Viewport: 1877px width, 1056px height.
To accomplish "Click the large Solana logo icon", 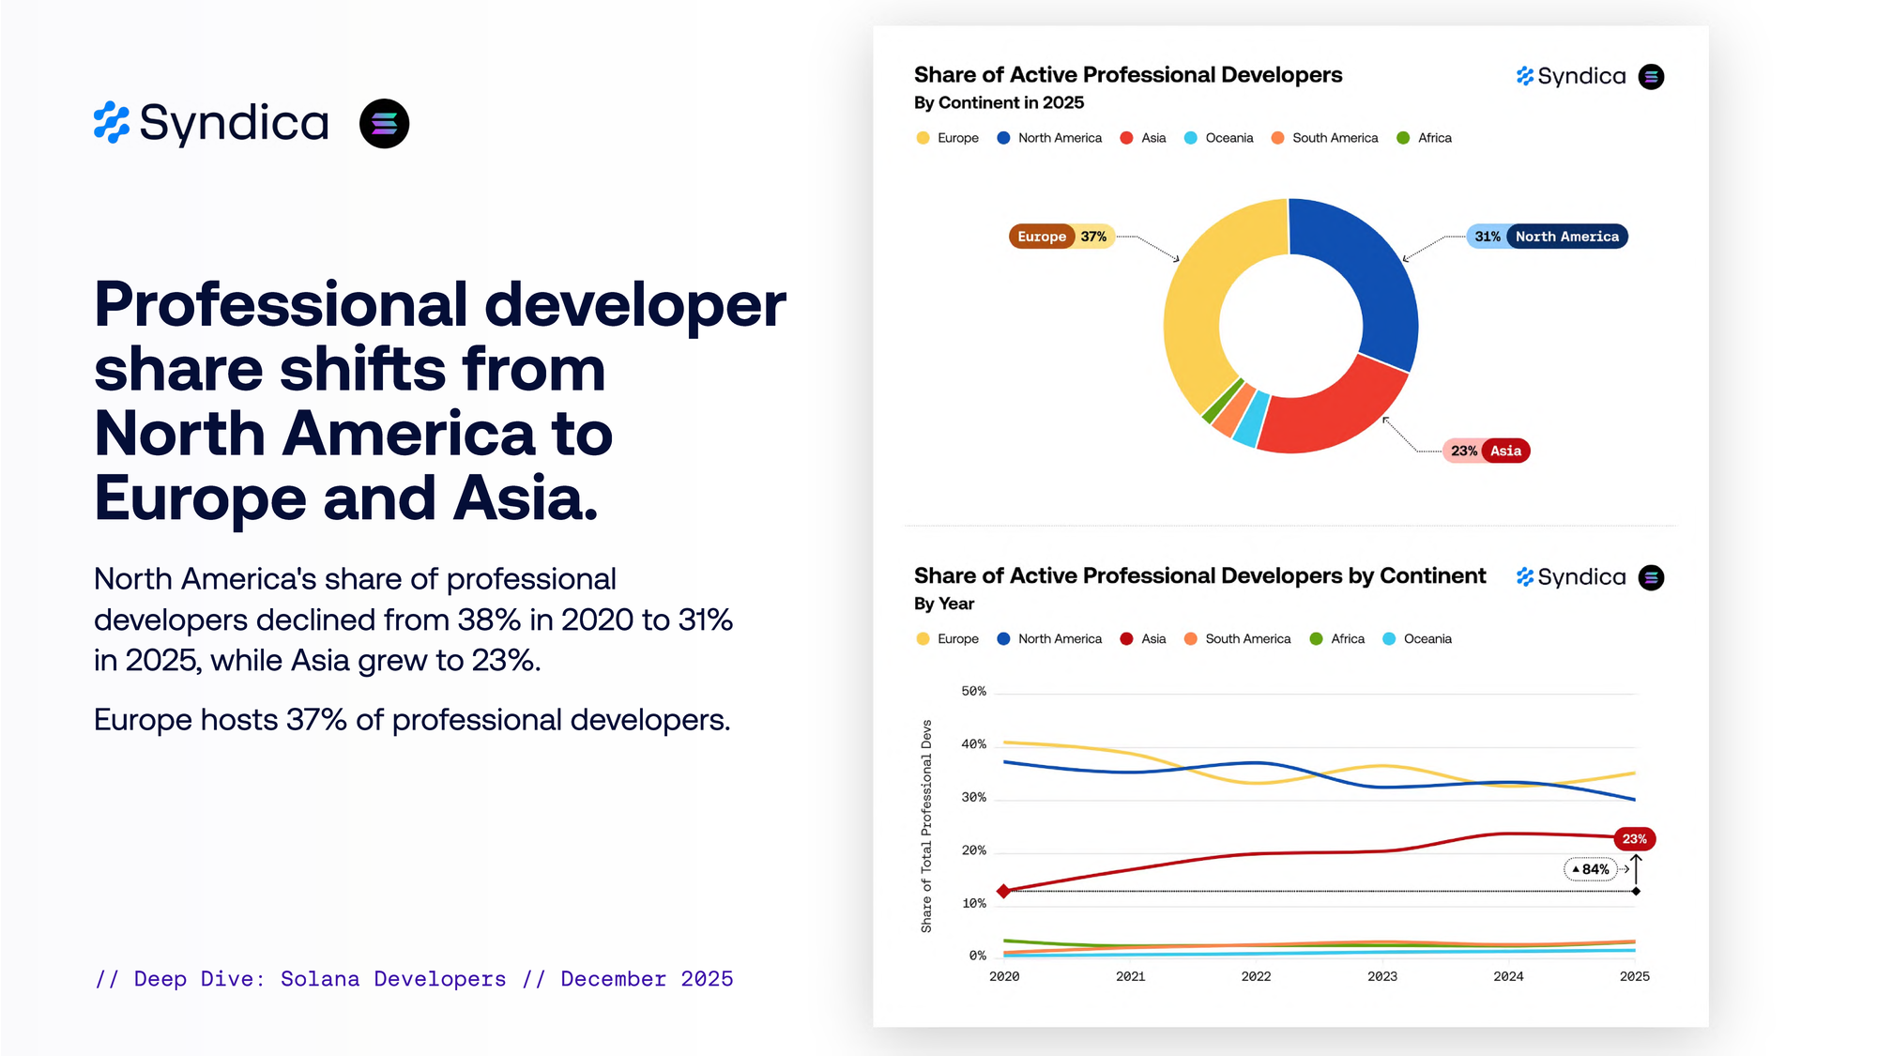I will (384, 123).
